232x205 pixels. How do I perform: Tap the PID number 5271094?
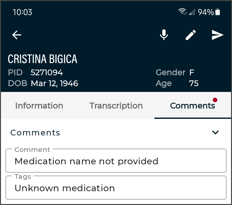47,72
